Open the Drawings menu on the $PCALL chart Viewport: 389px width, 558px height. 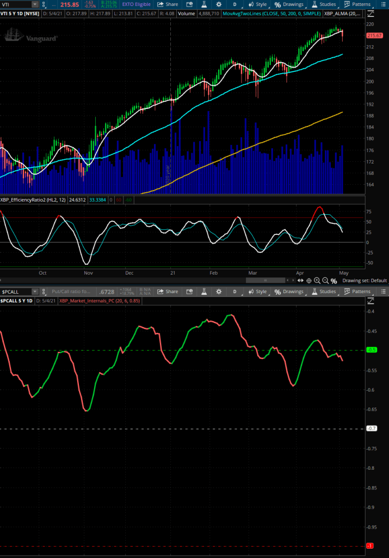(289, 292)
